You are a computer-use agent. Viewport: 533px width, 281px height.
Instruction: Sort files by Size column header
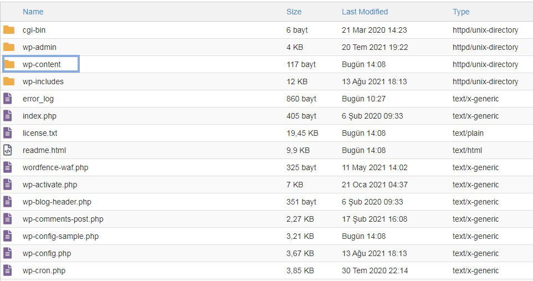pos(294,12)
